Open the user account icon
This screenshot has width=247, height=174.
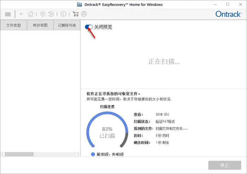84,14
